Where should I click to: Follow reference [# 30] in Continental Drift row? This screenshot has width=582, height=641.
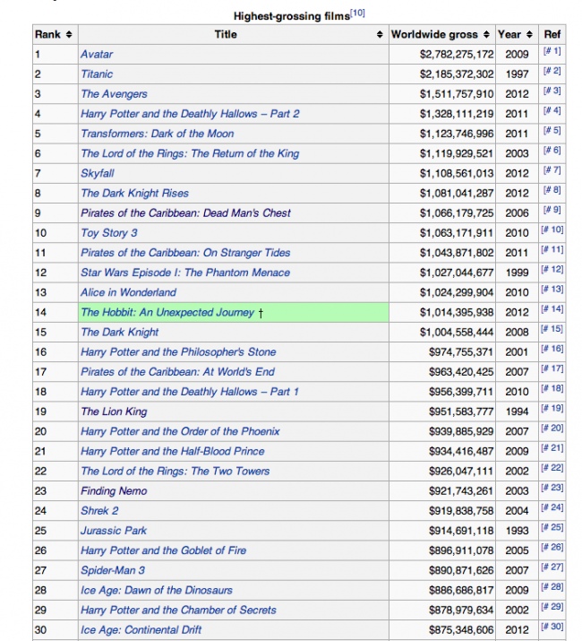[x=552, y=627]
